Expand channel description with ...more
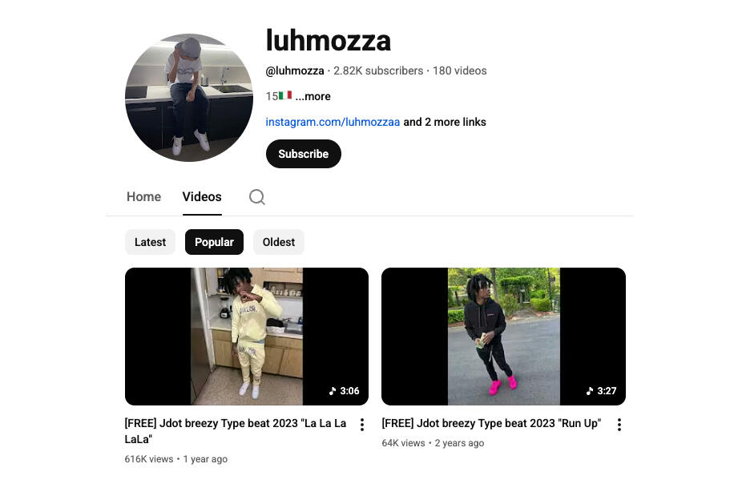The image size is (738, 492). pyautogui.click(x=313, y=96)
